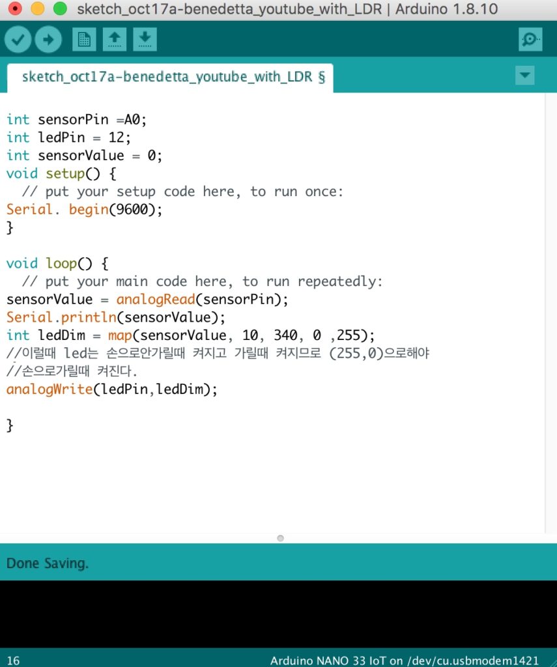The height and width of the screenshot is (667, 557).
Task: Click the Verify checkmark button
Action: coord(18,40)
